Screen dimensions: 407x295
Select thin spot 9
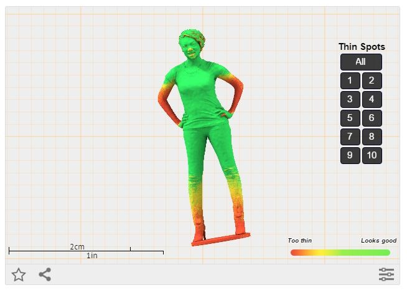350,155
